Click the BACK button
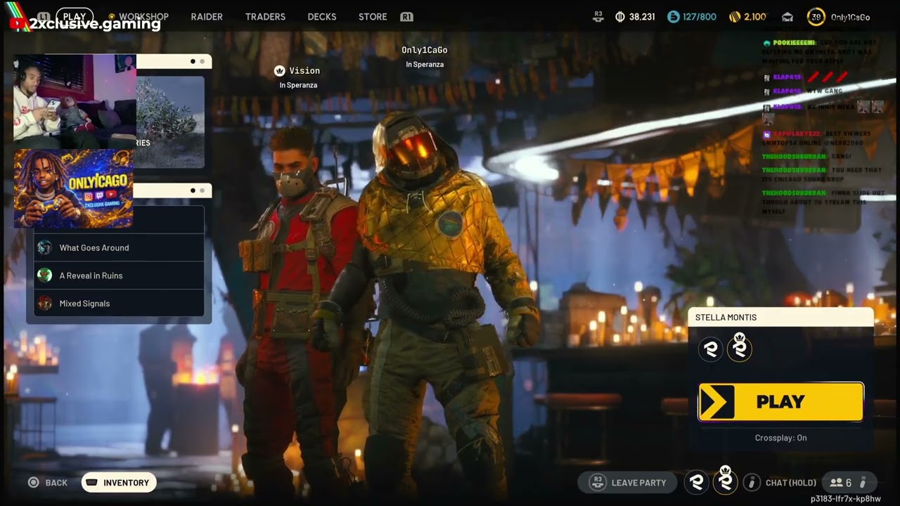This screenshot has width=900, height=506. point(56,483)
